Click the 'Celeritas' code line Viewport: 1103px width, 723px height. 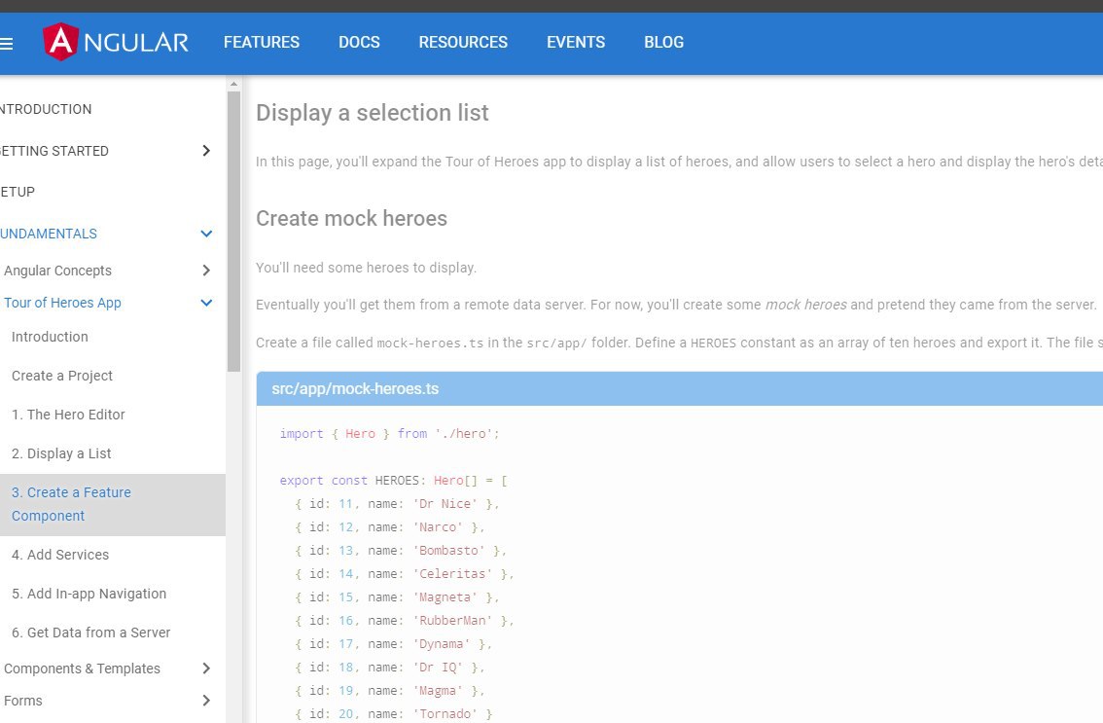[405, 574]
